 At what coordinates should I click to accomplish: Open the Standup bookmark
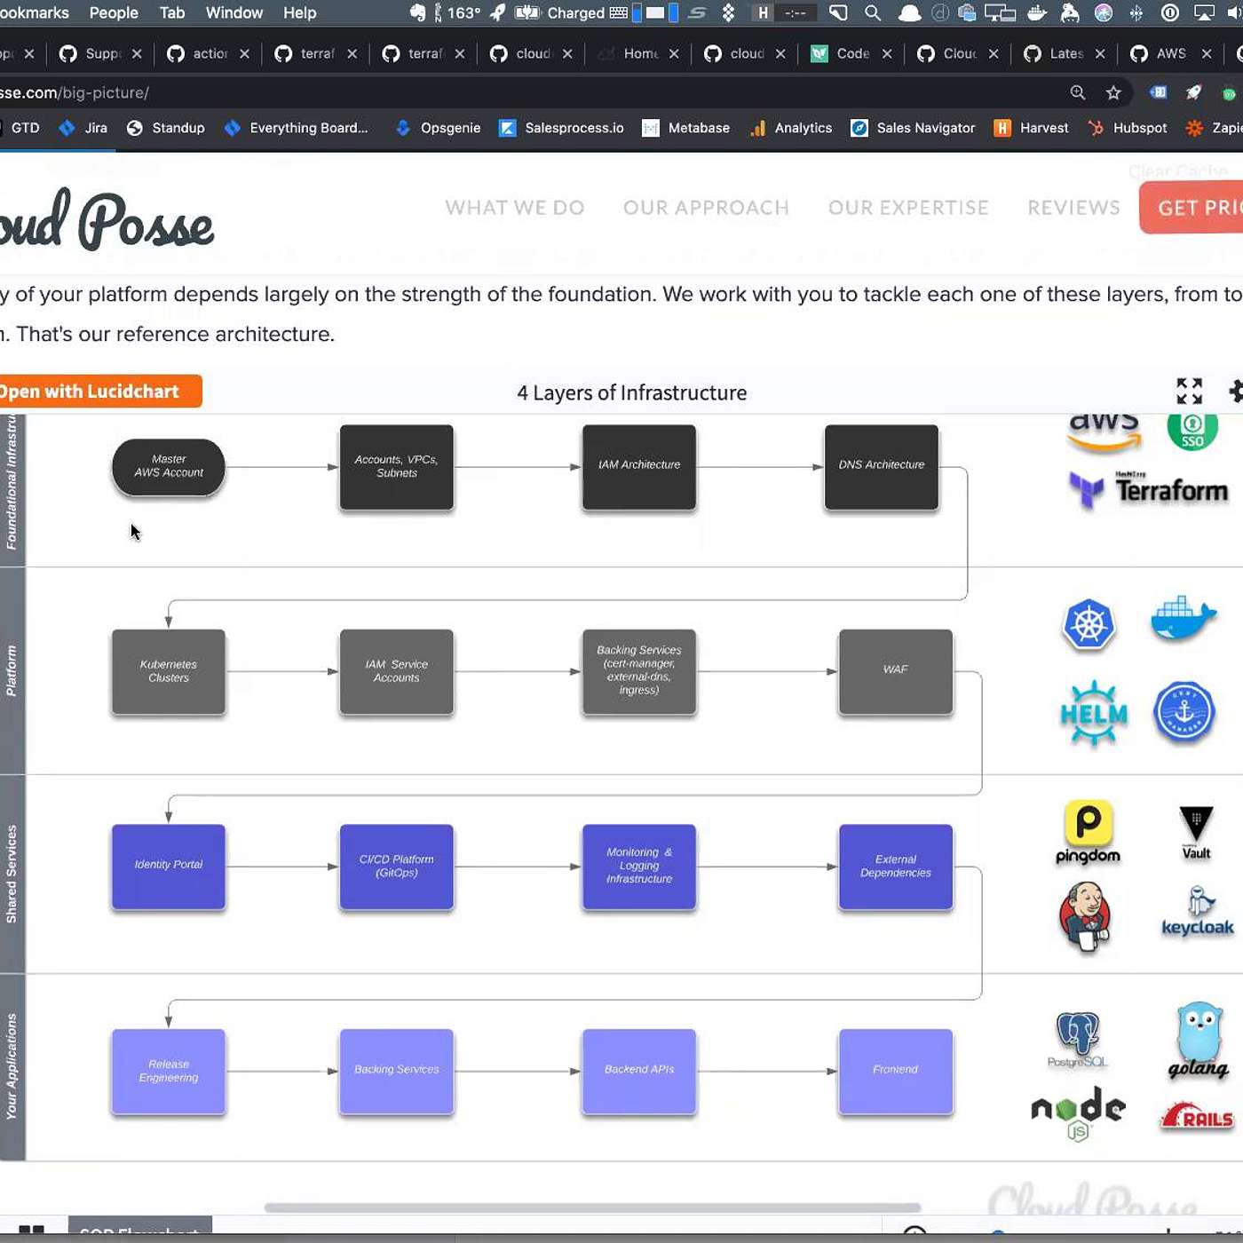pyautogui.click(x=166, y=128)
